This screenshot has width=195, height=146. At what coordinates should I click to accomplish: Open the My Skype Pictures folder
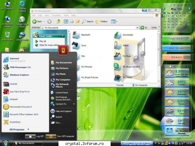(x=88, y=78)
